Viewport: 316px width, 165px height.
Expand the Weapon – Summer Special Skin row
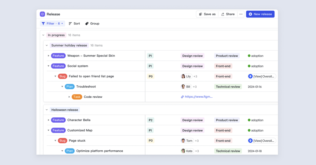49,56
